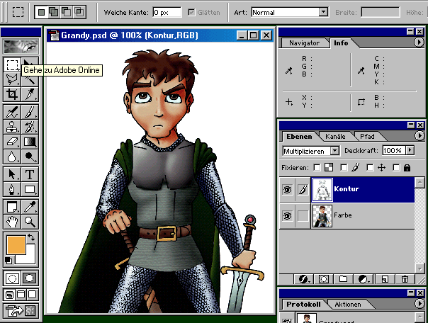The image size is (428, 323).
Task: Toggle link box on Farbe layer
Action: [303, 216]
